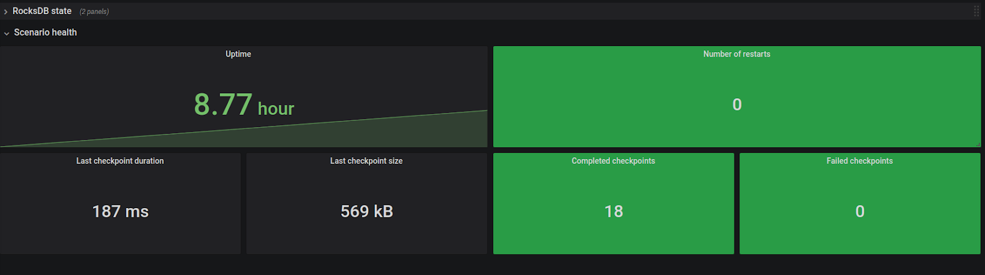Image resolution: width=985 pixels, height=275 pixels.
Task: Expand the RocksDB state row chevron
Action: click(6, 12)
